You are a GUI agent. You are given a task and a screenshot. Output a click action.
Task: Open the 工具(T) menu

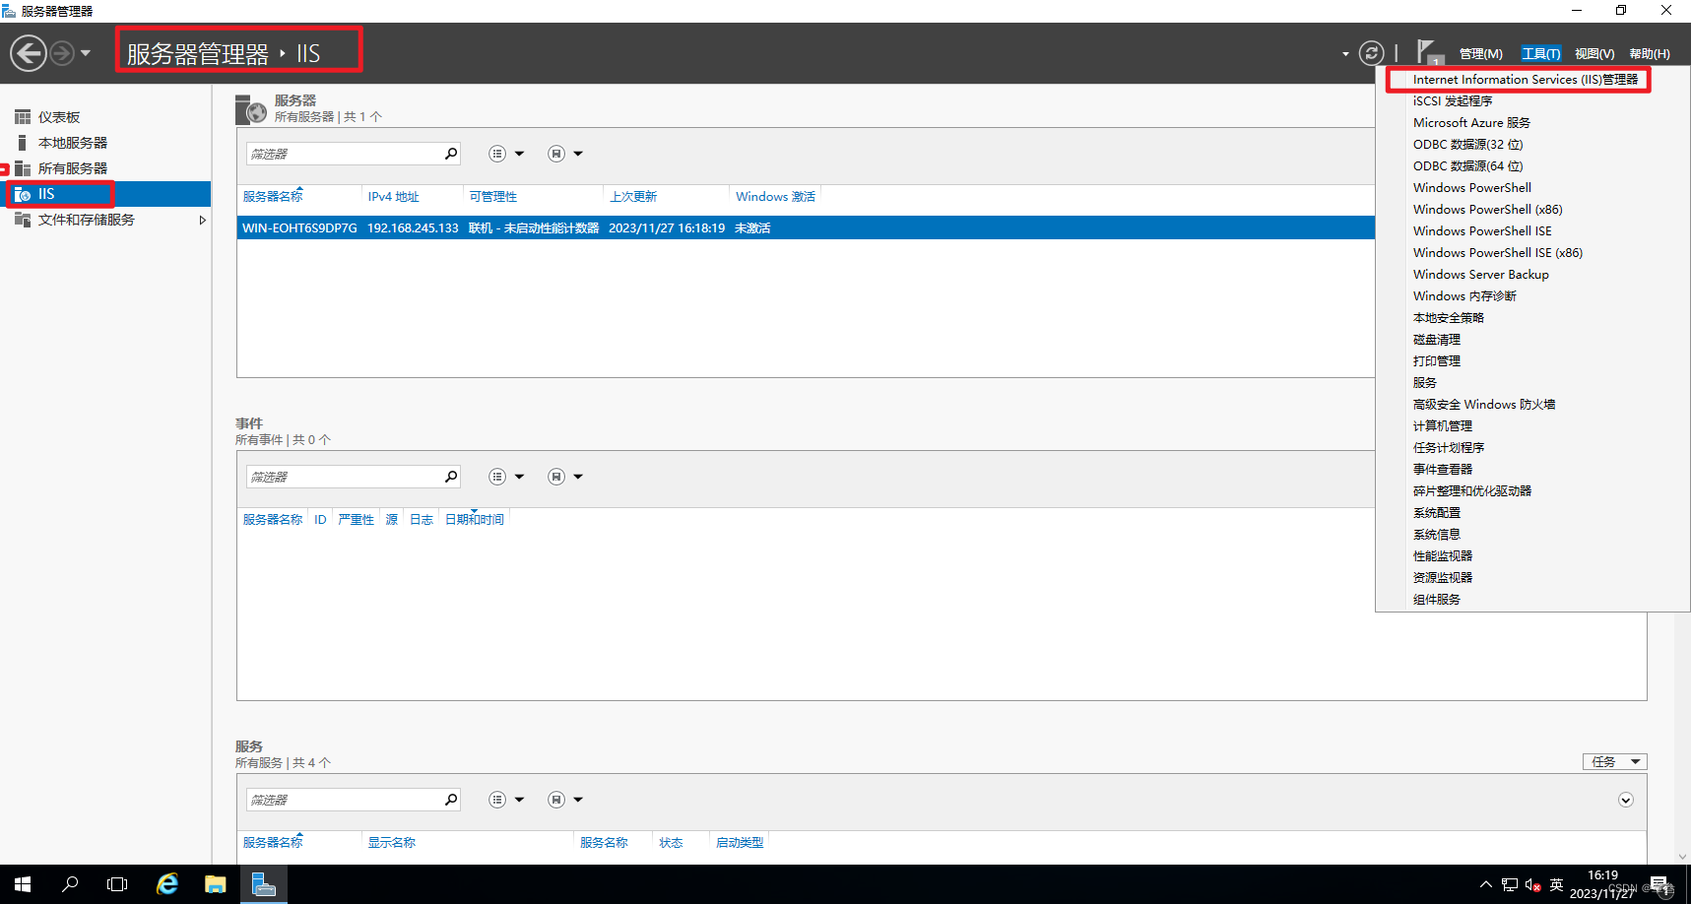tap(1540, 54)
